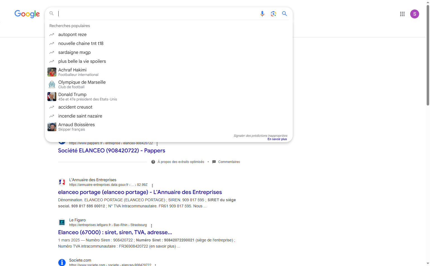Click 'Signaler des prédictions inappropriées'
Viewport: 430px width, 266px height.
(x=260, y=136)
